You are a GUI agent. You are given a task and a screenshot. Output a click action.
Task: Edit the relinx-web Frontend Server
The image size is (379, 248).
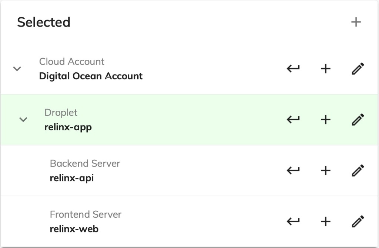(358, 221)
